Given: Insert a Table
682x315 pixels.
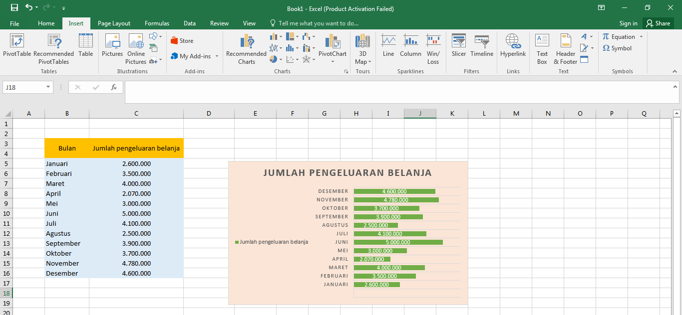Looking at the screenshot, I should [85, 45].
